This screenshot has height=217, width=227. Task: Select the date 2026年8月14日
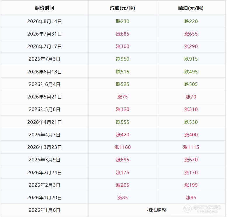[44, 21]
